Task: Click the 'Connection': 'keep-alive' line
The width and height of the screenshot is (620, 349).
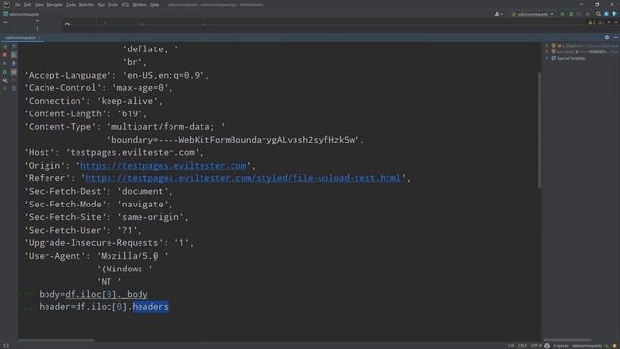Action: [94, 101]
